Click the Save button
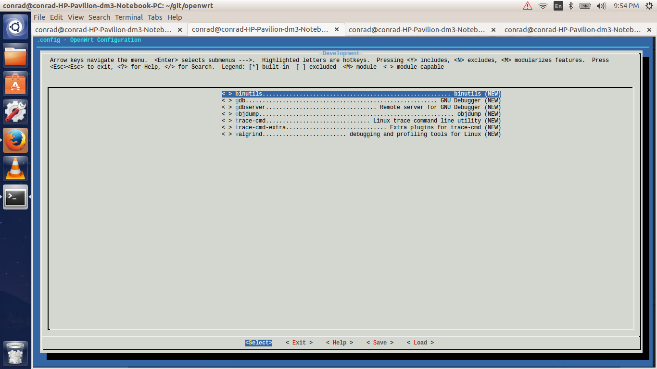This screenshot has height=369, width=657. (380, 343)
